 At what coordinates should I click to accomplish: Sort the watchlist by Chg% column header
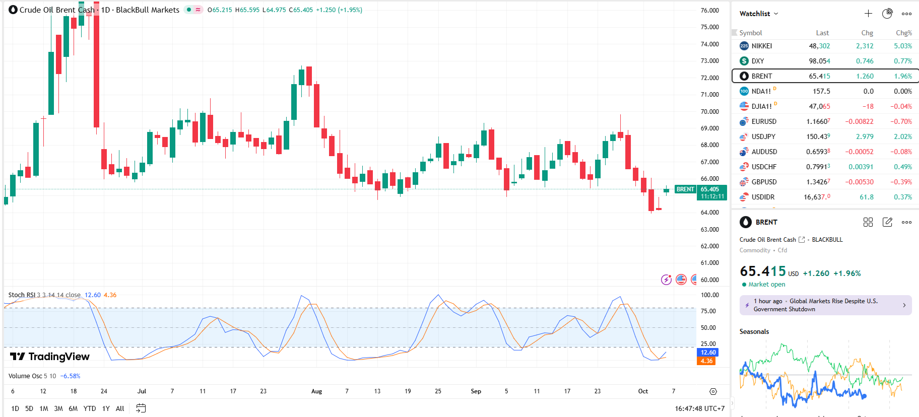pos(903,33)
